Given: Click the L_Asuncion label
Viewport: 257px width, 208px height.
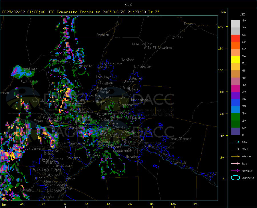Looking at the screenshot, I should pyautogui.click(x=143, y=67).
